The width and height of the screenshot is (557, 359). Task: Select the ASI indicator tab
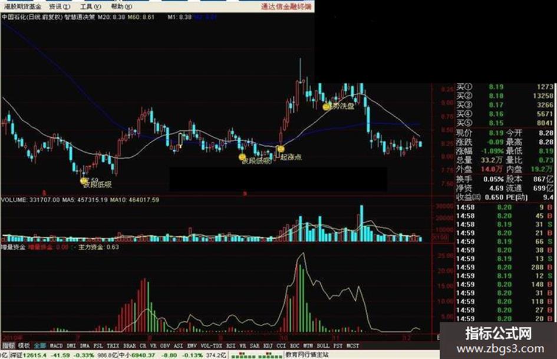click(179, 345)
